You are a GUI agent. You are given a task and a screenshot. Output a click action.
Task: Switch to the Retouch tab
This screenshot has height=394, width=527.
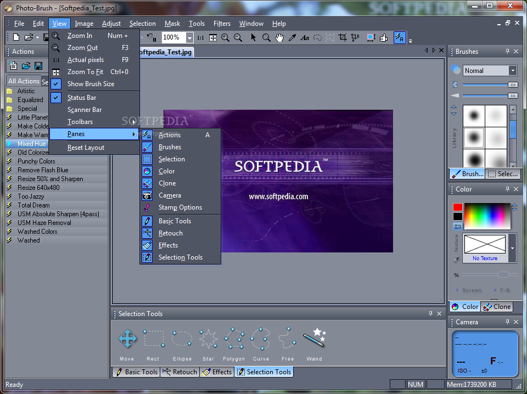(180, 372)
